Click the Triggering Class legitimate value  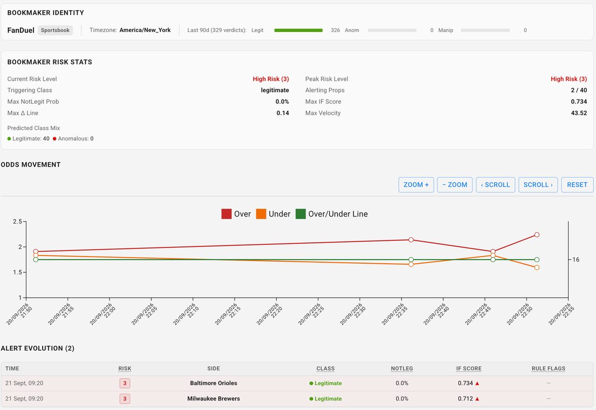(x=275, y=90)
